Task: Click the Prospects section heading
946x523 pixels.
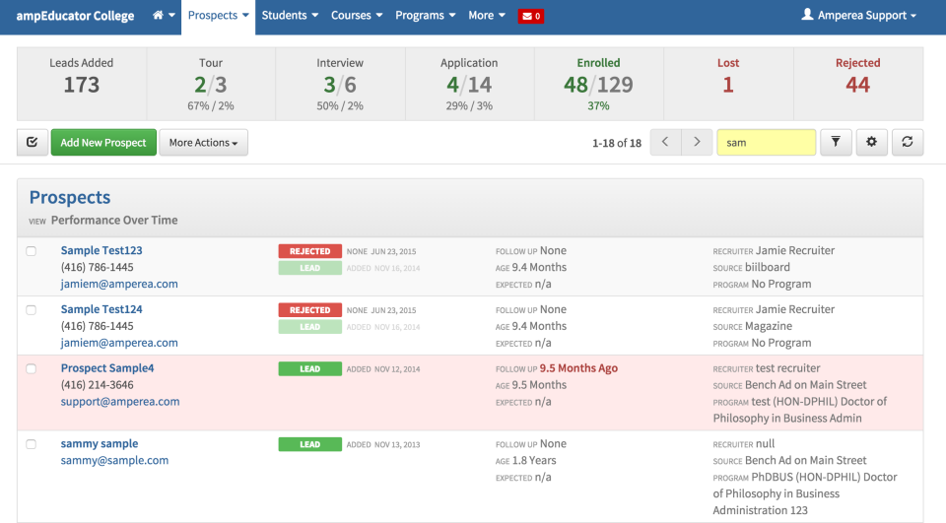Action: tap(70, 197)
